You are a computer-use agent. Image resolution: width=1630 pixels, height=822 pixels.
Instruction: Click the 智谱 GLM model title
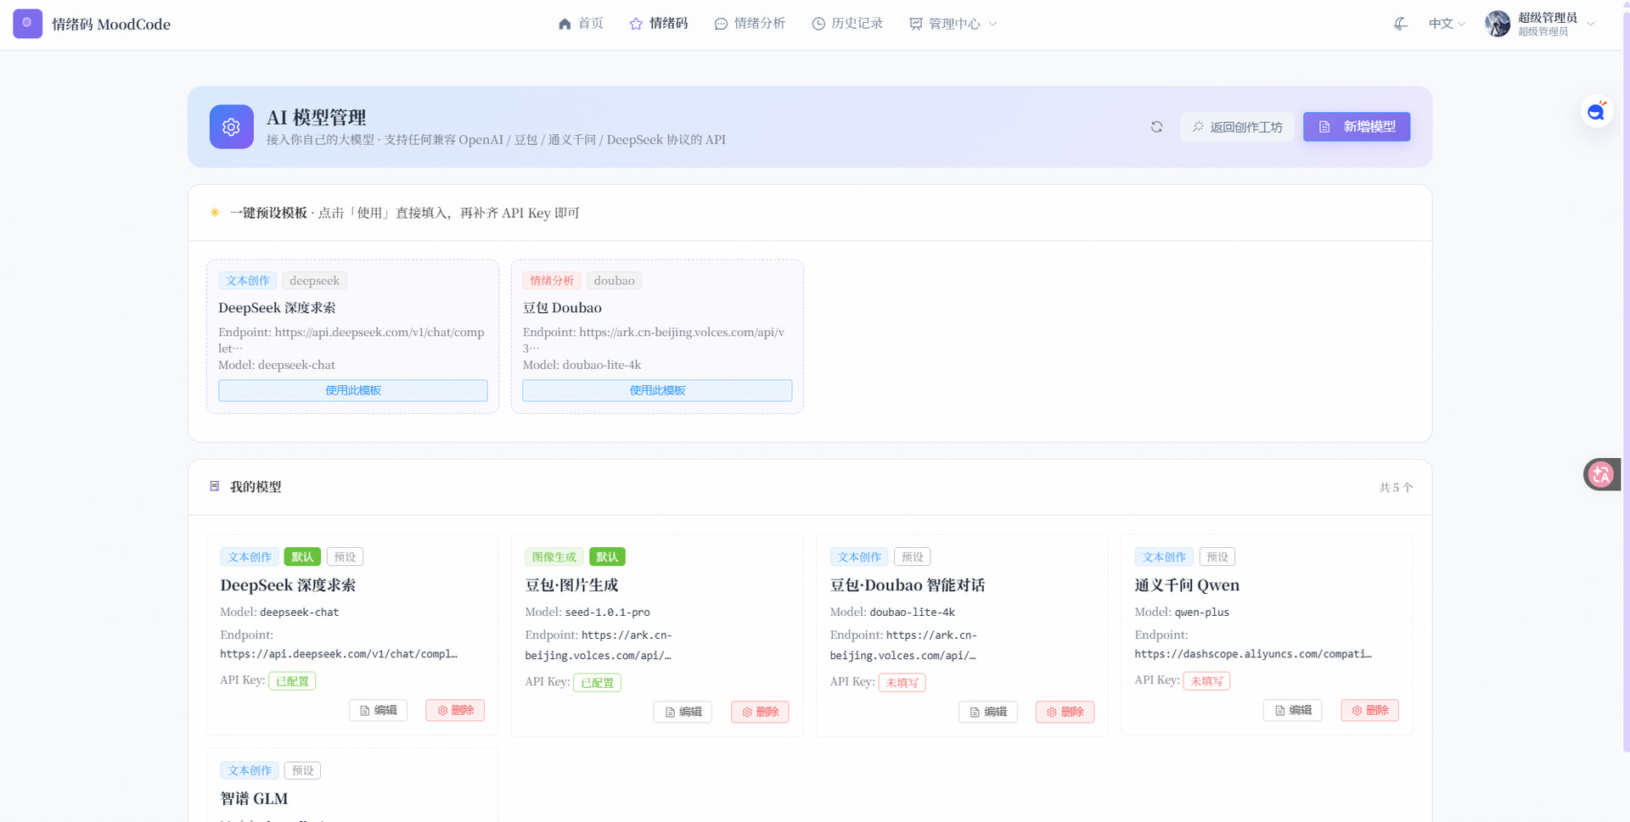254,798
